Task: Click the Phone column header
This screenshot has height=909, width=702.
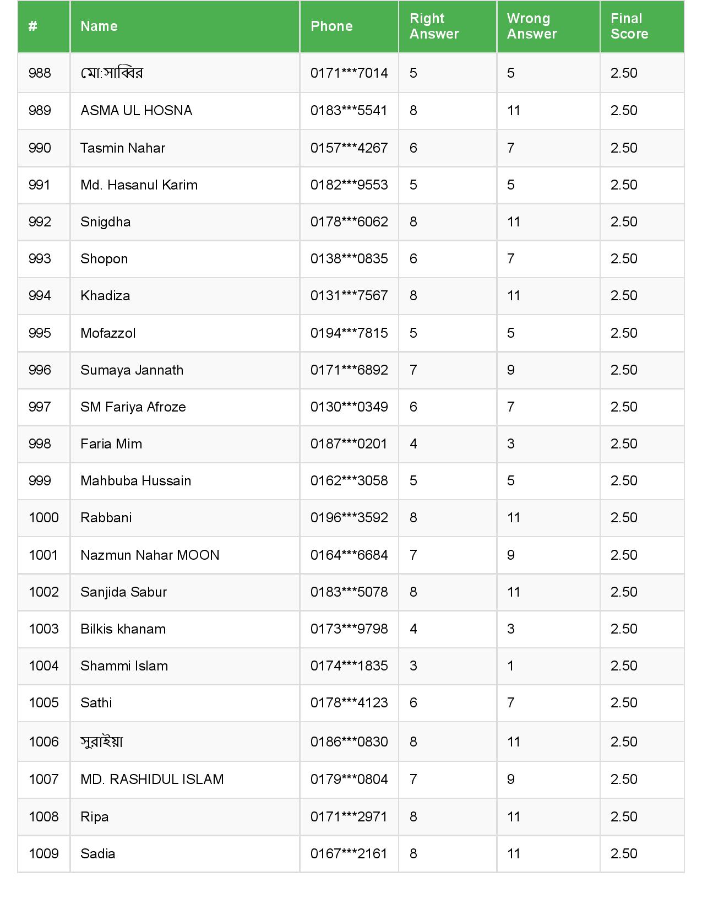Action: click(x=331, y=26)
